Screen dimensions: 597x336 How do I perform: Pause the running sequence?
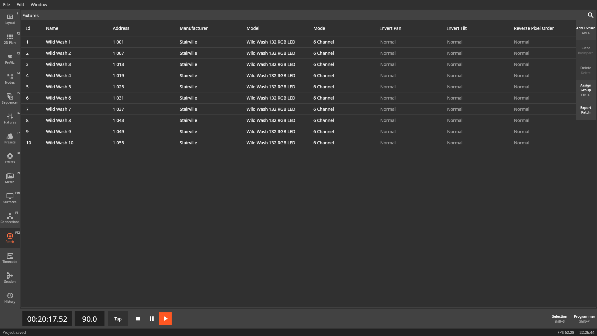[152, 318]
